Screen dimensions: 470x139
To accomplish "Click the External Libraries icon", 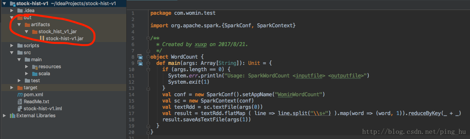I will point(13,115).
